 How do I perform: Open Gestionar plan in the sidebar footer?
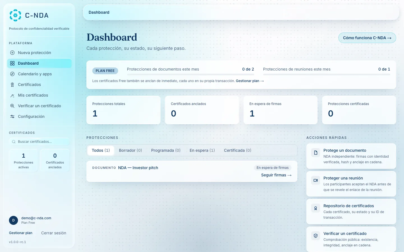coord(21,233)
